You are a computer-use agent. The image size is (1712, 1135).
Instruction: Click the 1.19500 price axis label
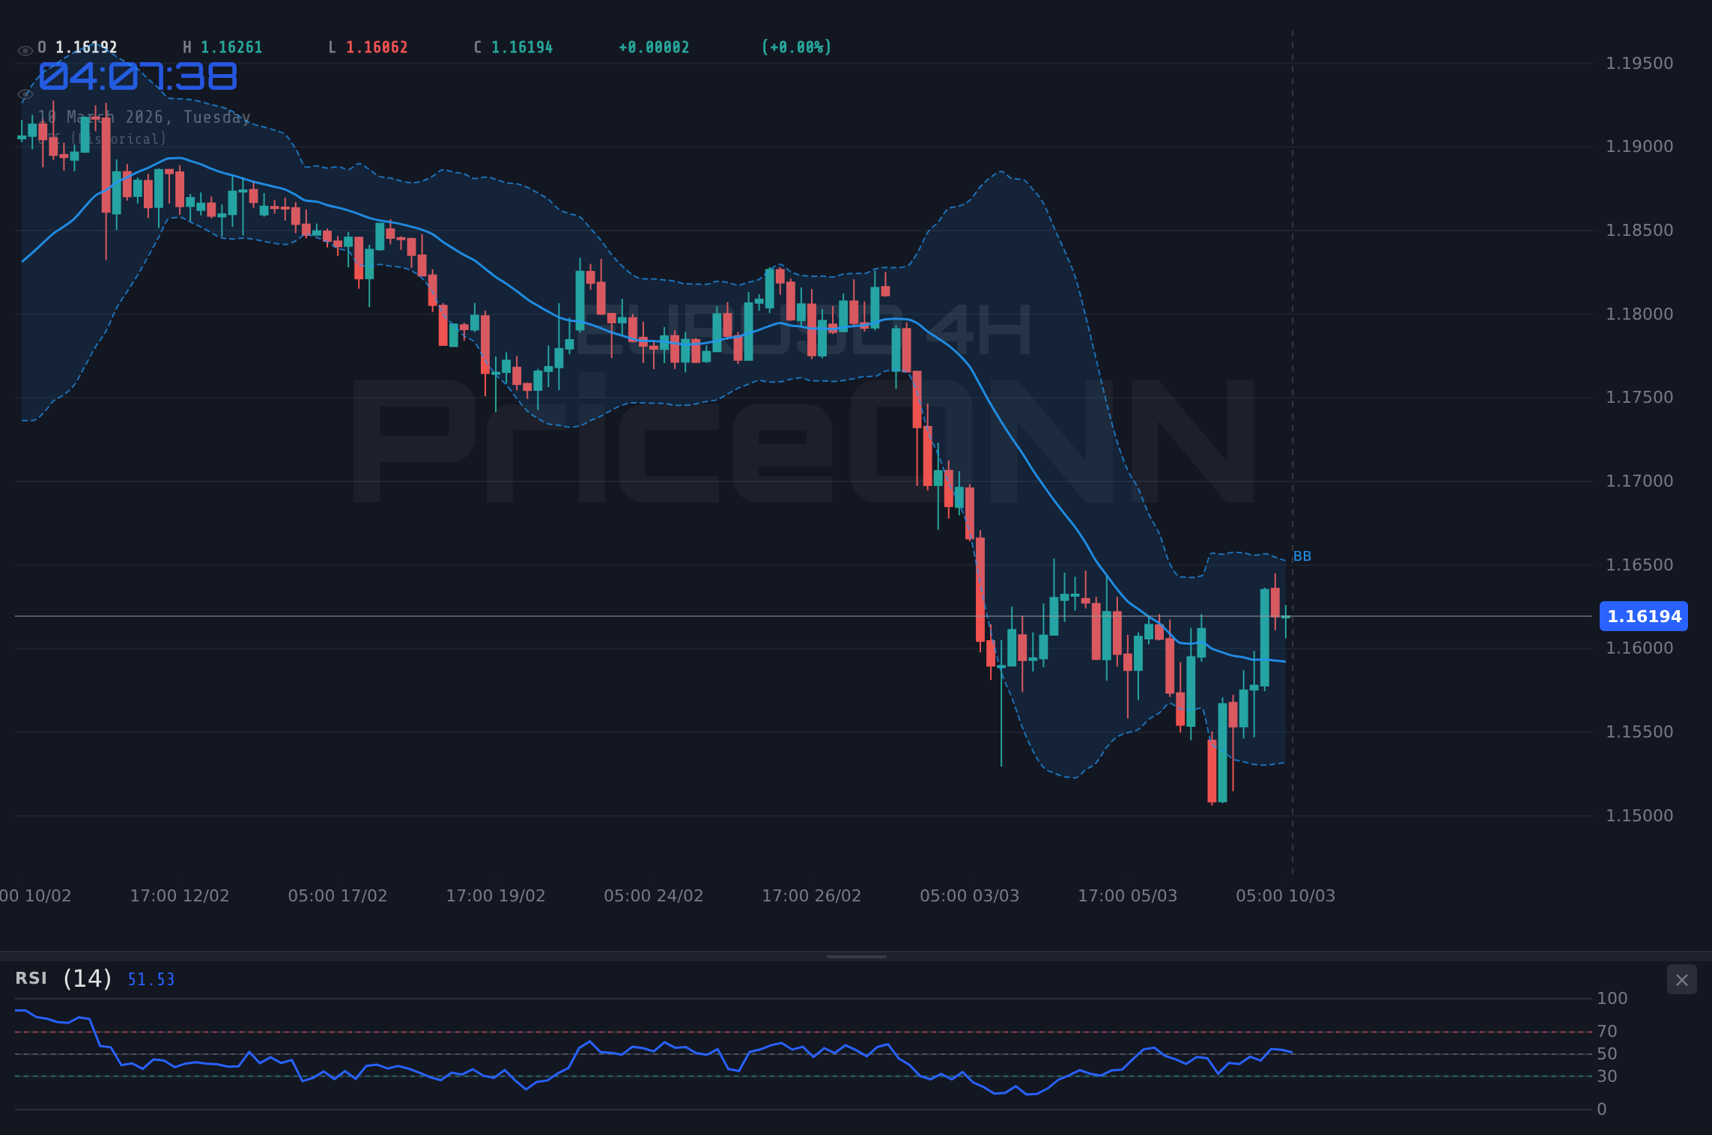click(x=1639, y=64)
